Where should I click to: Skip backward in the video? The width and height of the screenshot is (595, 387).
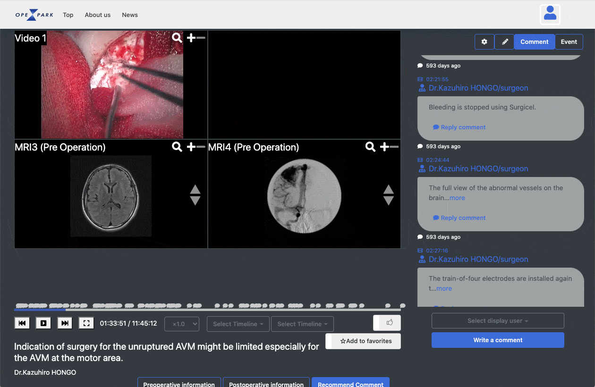[x=22, y=323]
